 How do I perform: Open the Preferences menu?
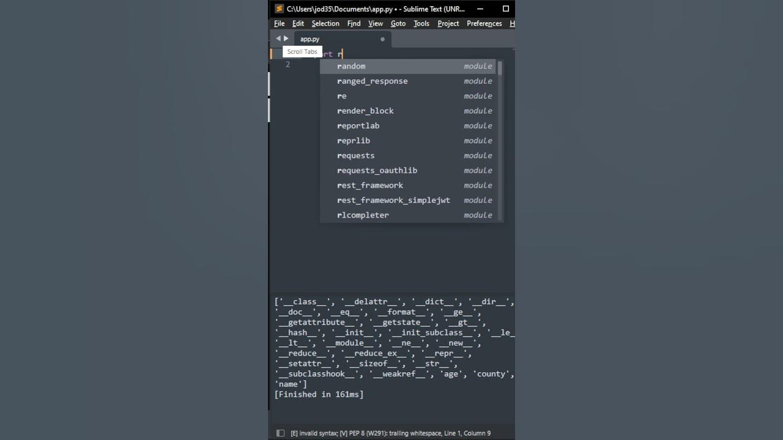tap(484, 23)
